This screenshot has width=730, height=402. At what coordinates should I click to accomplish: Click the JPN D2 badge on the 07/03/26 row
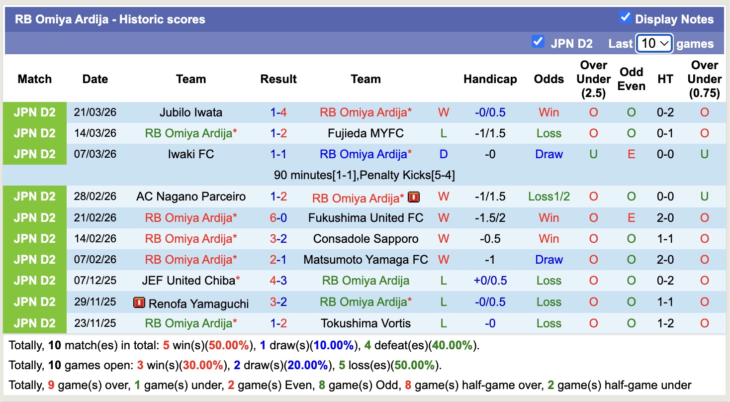point(35,154)
